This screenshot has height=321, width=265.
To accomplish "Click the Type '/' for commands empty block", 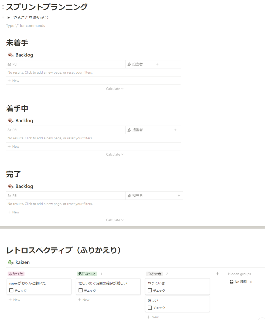I will click(25, 25).
